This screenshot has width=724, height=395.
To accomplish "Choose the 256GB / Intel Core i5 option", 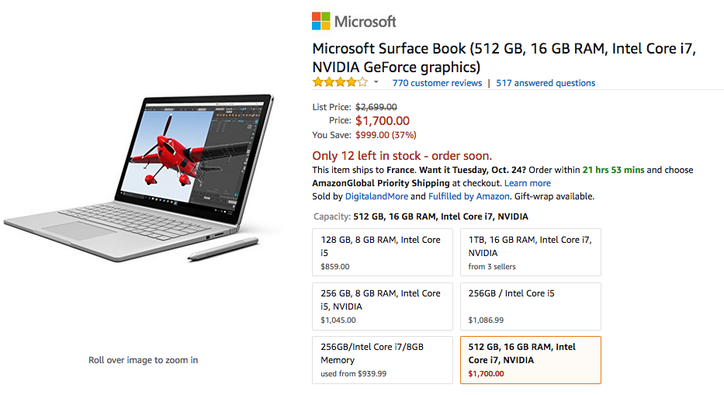I will coord(530,306).
